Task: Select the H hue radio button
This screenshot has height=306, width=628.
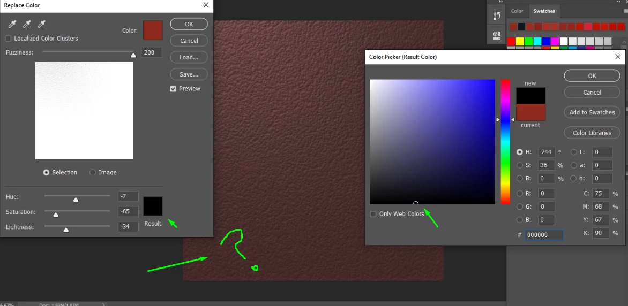Action: 520,152
